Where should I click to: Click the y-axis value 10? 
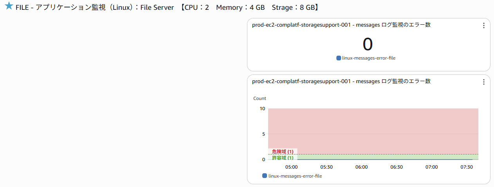pos(262,109)
